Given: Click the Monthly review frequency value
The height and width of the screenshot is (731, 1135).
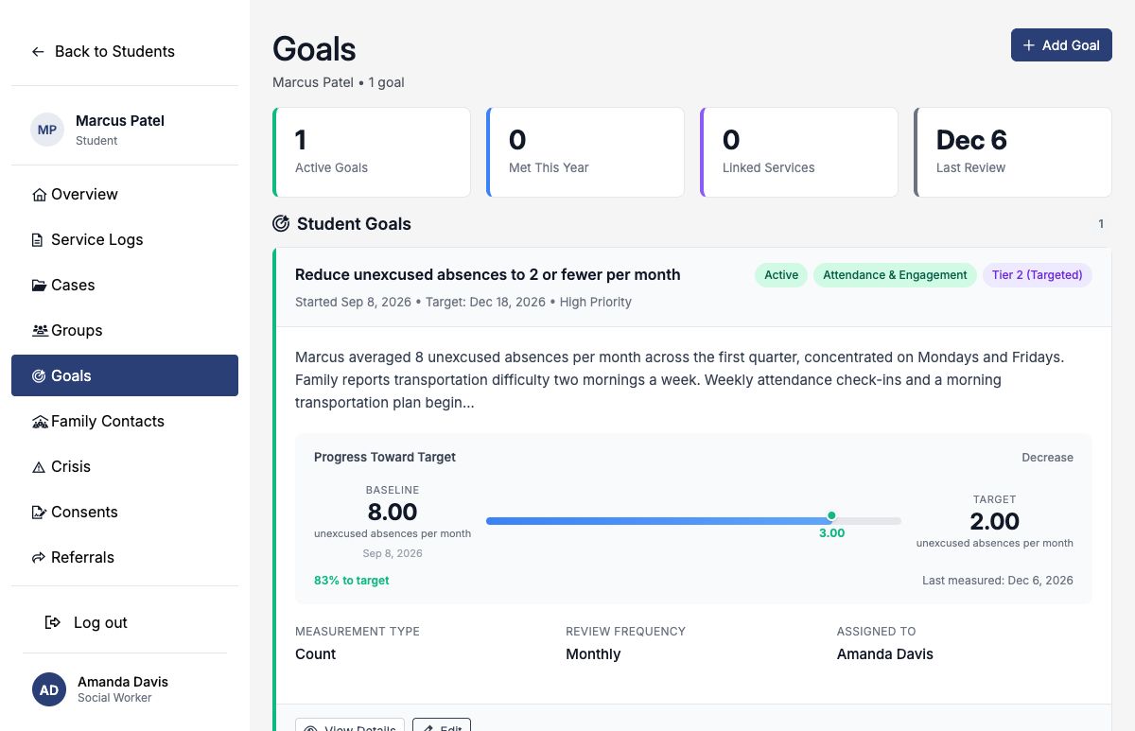Looking at the screenshot, I should point(593,654).
